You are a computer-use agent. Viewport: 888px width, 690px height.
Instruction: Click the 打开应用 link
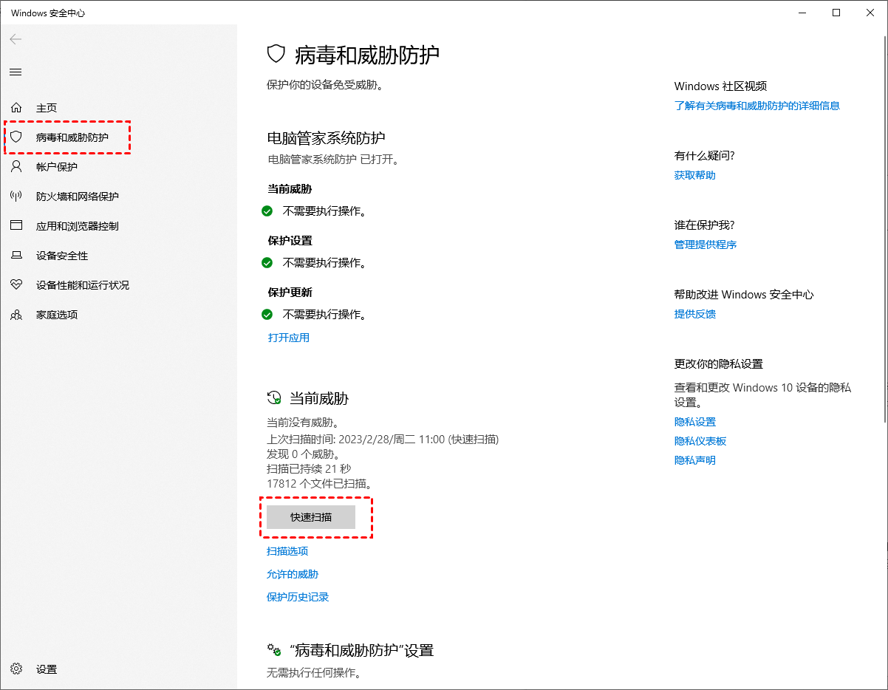(289, 338)
